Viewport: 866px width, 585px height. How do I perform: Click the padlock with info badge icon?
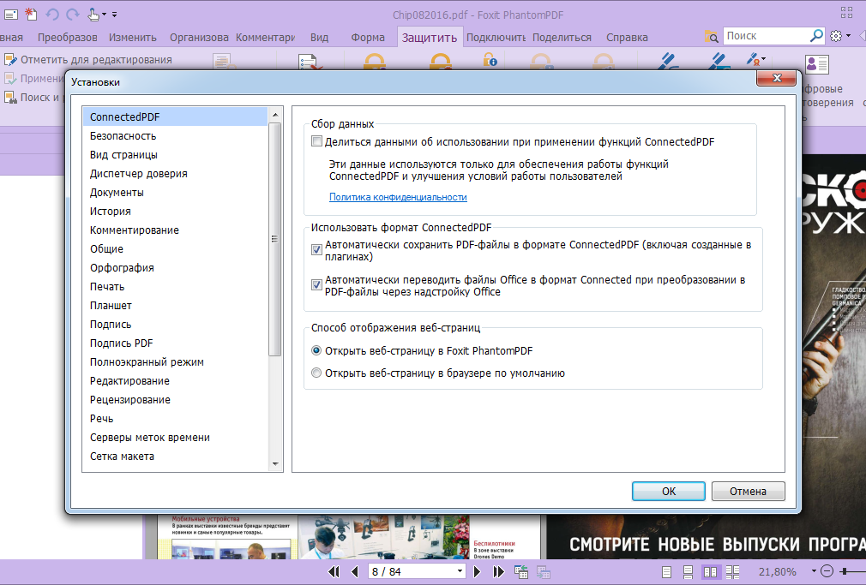point(490,60)
